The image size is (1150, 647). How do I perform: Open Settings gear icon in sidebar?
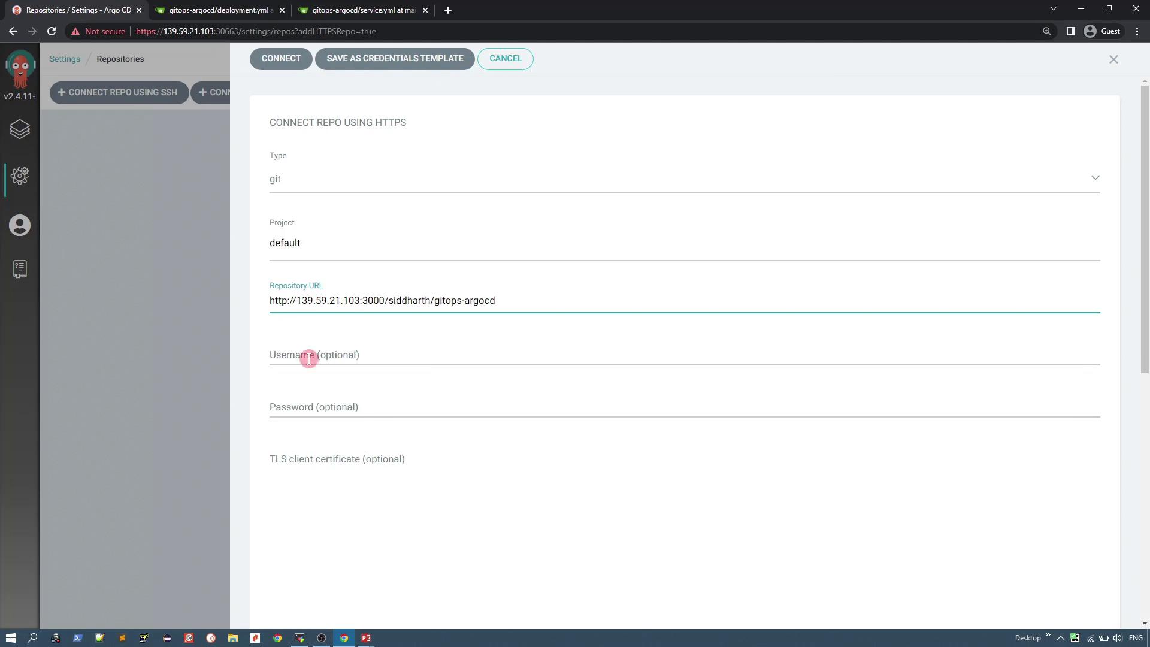pos(20,176)
